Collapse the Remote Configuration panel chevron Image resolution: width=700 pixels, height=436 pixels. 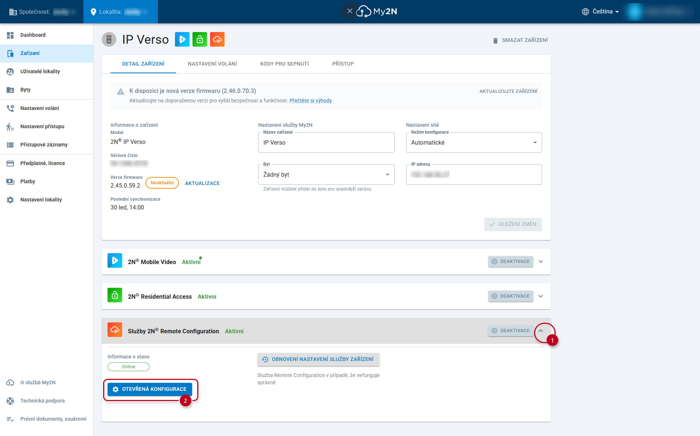pyautogui.click(x=541, y=331)
